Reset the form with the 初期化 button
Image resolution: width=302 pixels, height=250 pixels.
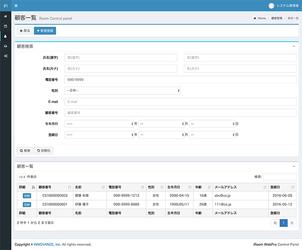point(44,151)
